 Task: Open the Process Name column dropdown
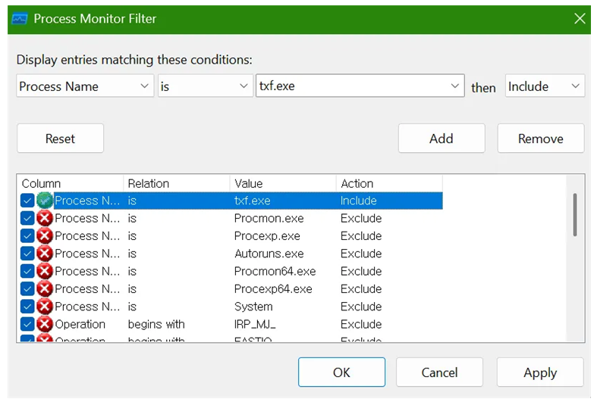[x=85, y=86]
